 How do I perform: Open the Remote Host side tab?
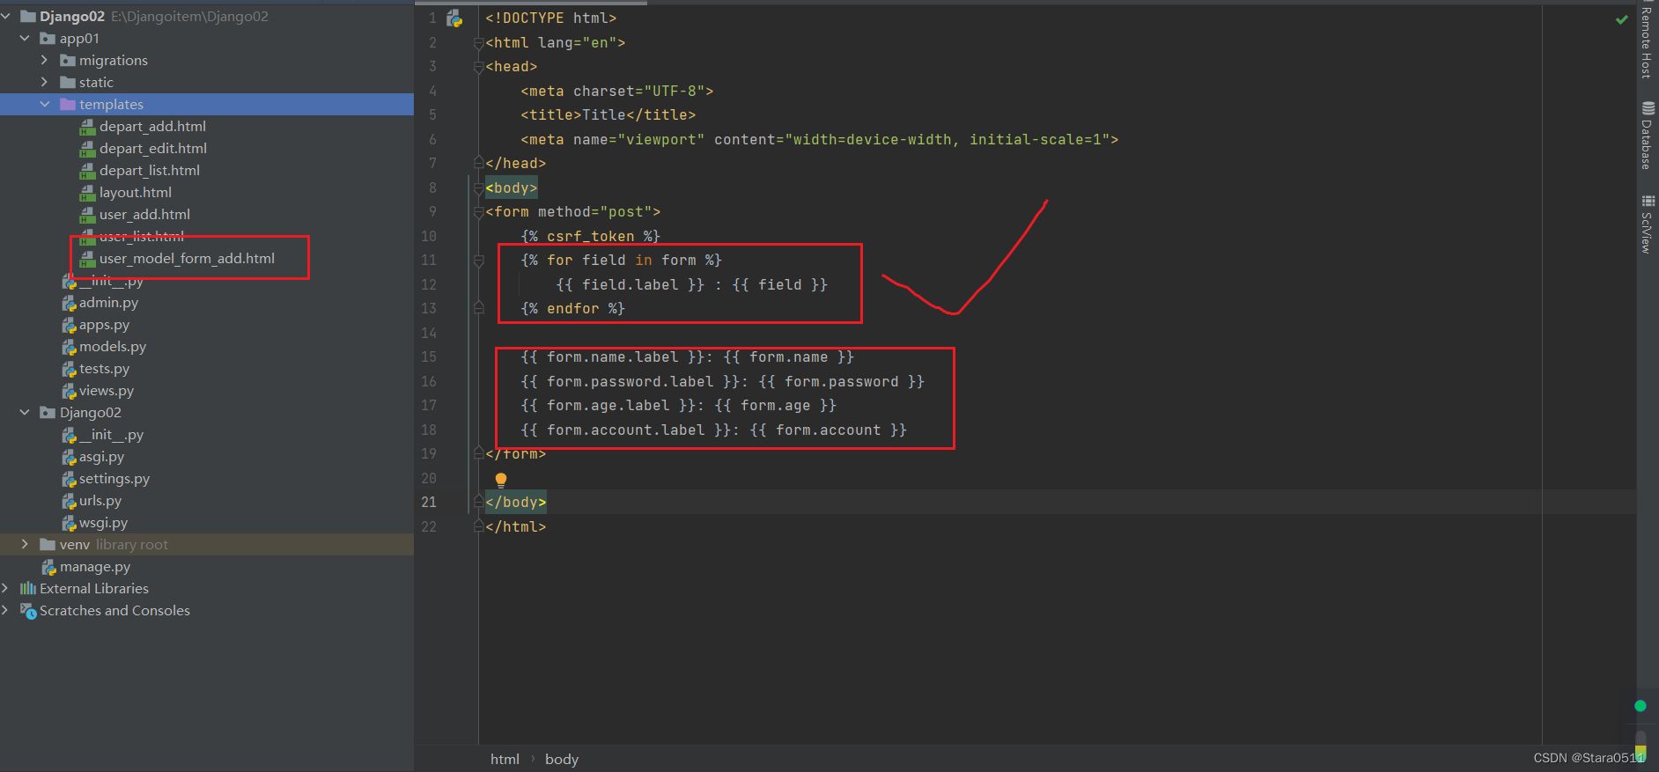[1647, 42]
